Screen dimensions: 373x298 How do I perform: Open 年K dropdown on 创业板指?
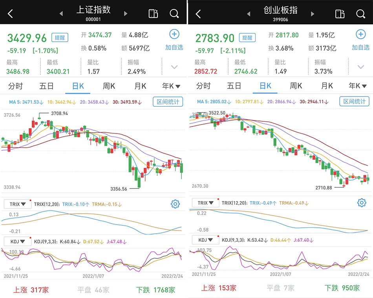click(358, 86)
